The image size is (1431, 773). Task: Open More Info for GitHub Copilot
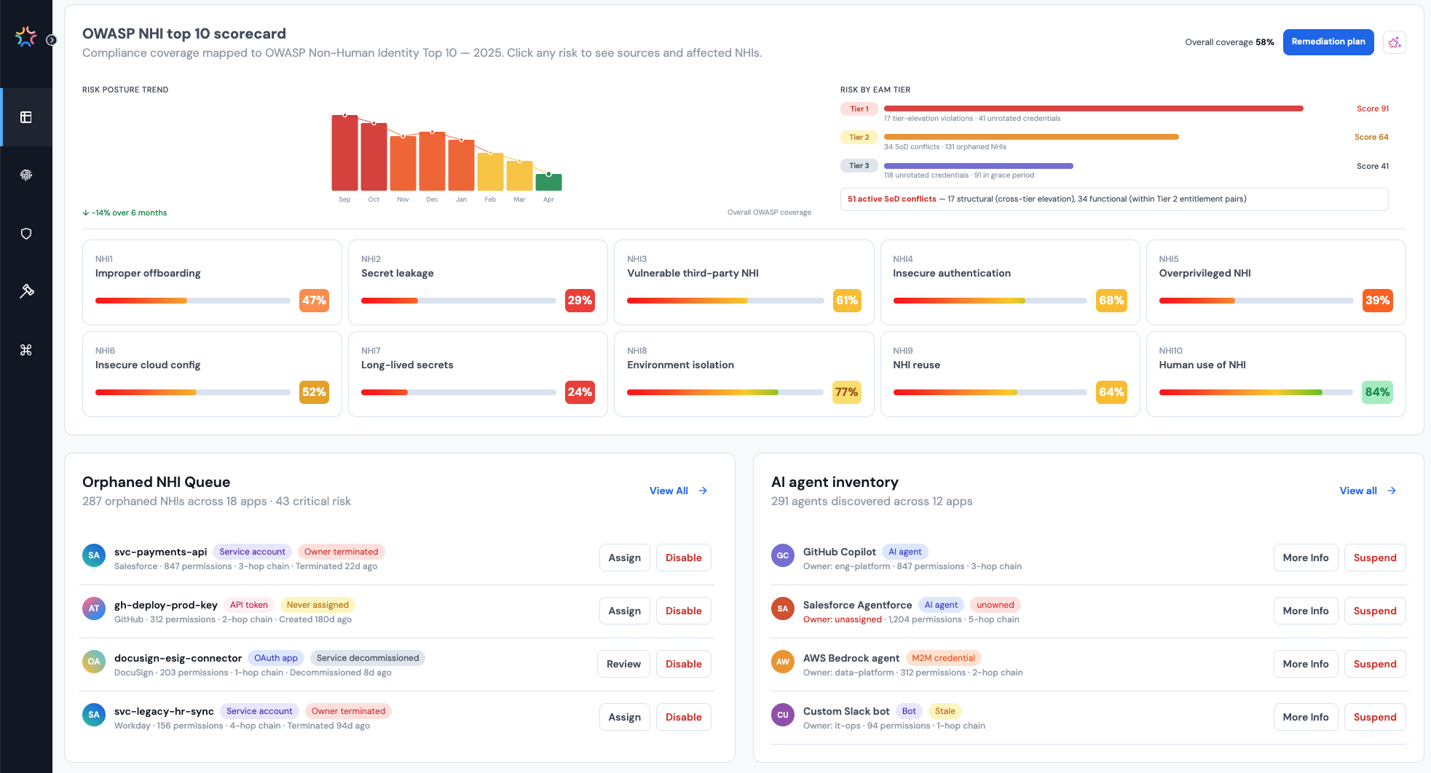[x=1306, y=558]
